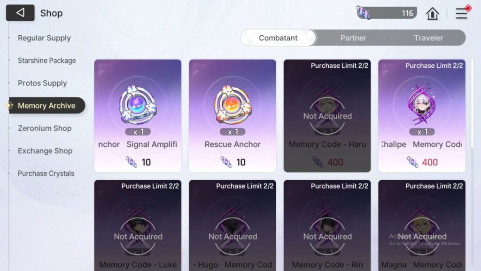The width and height of the screenshot is (481, 271).
Task: Open Regular Supply shop category
Action: click(44, 38)
